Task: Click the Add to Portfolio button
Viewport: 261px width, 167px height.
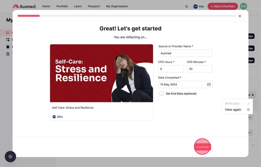Action: tap(222, 6)
